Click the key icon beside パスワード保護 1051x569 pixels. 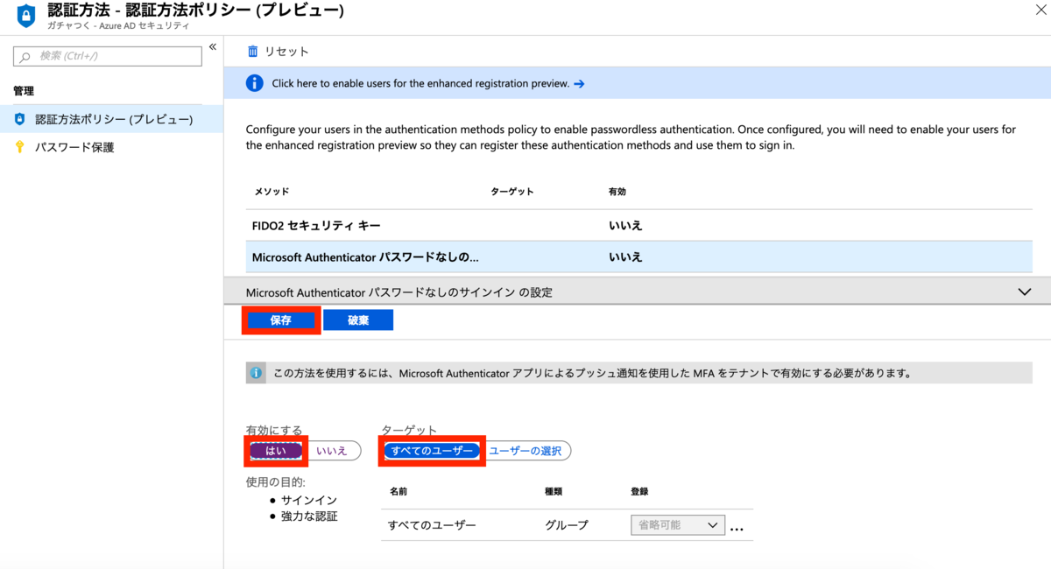(20, 147)
